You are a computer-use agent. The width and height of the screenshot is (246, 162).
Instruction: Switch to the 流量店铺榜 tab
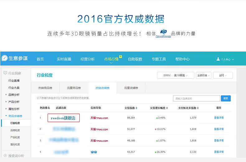(131, 88)
